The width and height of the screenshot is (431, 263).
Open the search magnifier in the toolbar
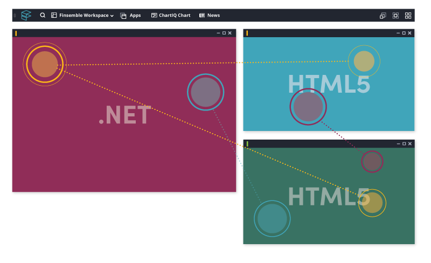click(x=43, y=15)
